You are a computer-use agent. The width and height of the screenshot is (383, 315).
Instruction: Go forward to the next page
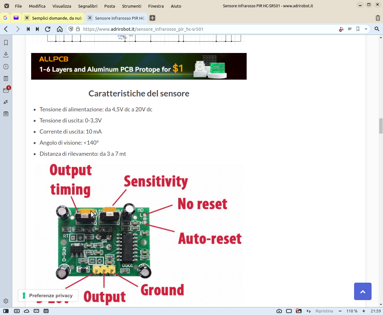point(18,29)
